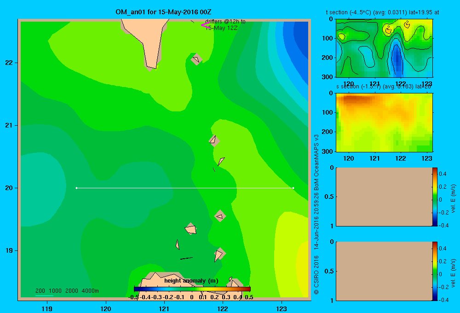Click the upper empty brown velocity panel

[x=384, y=197]
